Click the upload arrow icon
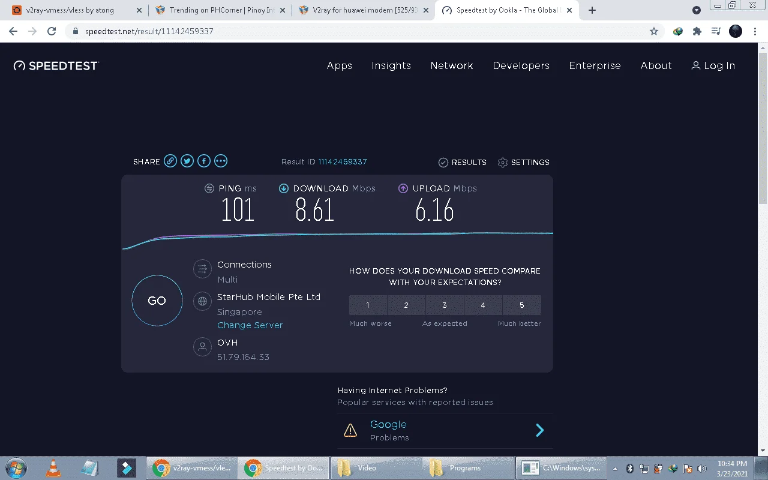The width and height of the screenshot is (768, 480). point(403,188)
